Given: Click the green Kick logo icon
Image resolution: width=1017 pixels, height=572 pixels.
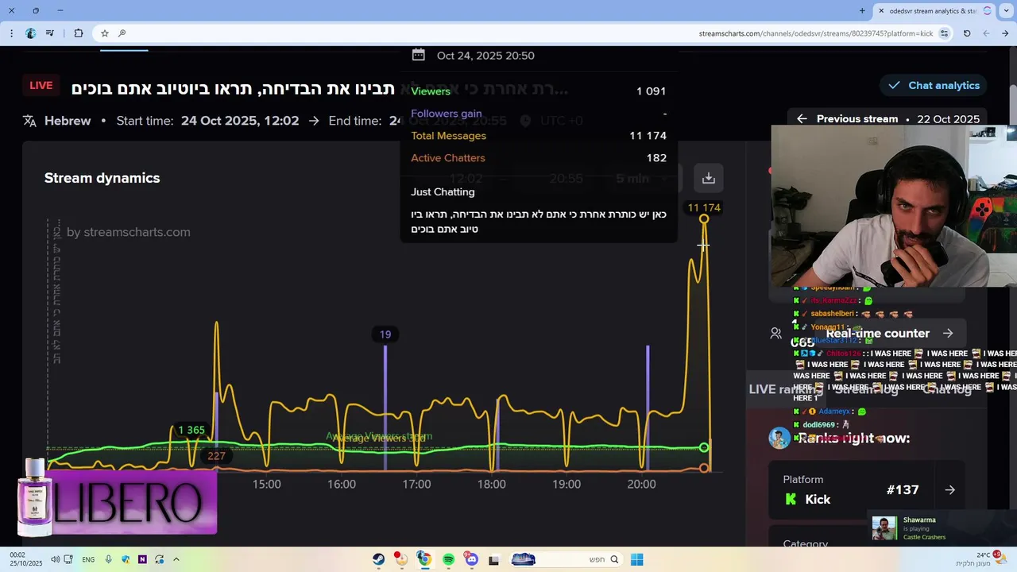Looking at the screenshot, I should pos(791,499).
